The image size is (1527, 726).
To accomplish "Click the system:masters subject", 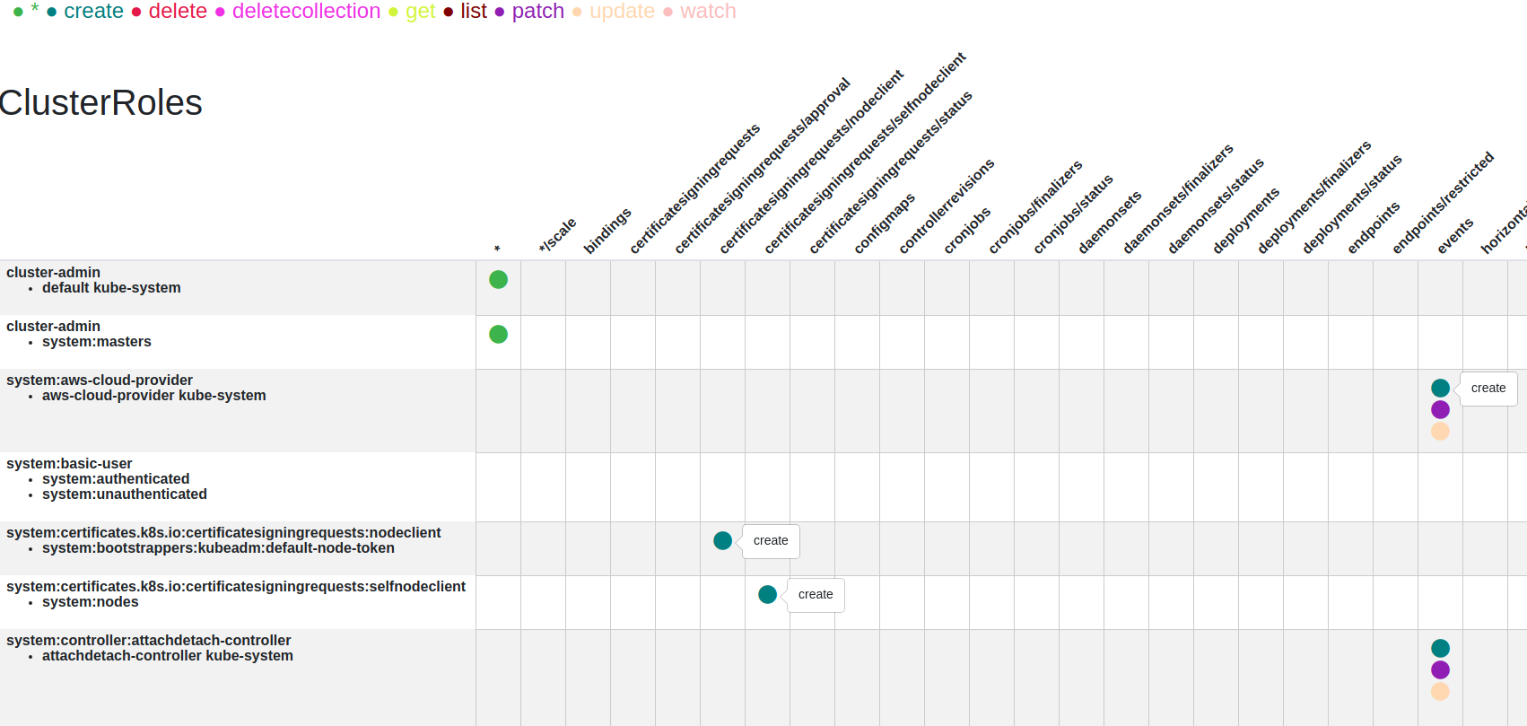I will point(97,342).
